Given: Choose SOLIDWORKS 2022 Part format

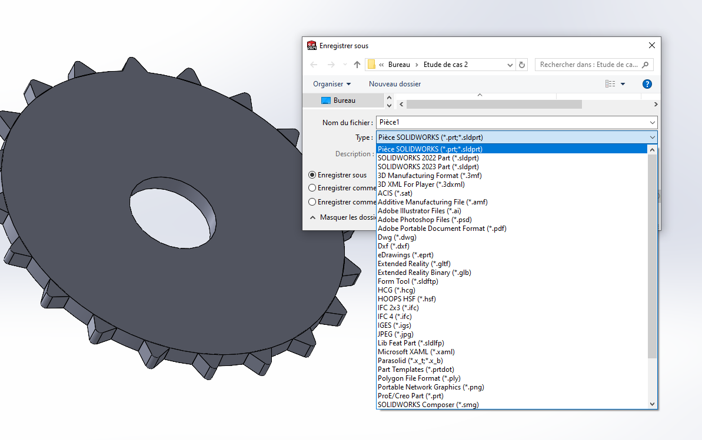Looking at the screenshot, I should point(512,158).
